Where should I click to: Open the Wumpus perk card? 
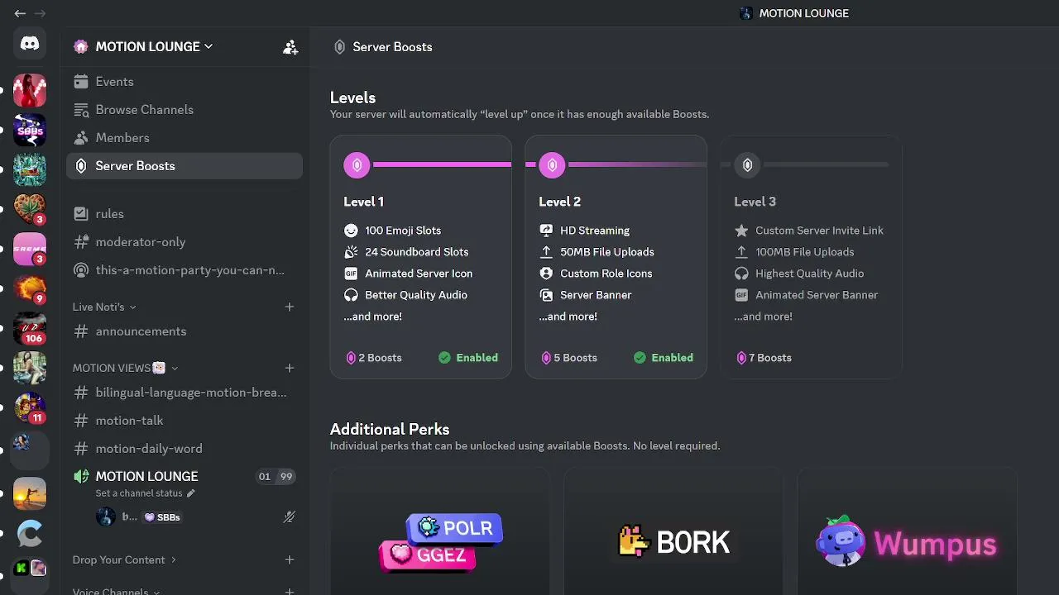click(x=907, y=531)
